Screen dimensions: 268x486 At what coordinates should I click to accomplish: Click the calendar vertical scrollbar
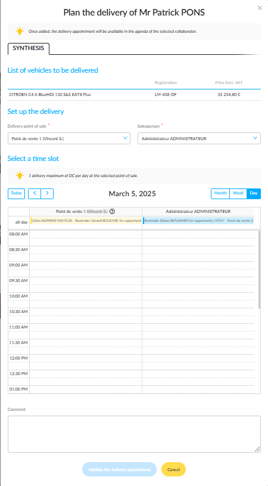click(259, 270)
